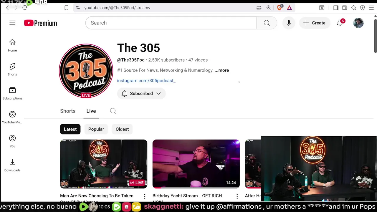Click the green Rumble play icon in ticker

click(83, 207)
